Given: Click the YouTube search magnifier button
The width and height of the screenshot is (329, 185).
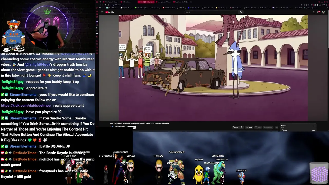Looking at the screenshot, I should tap(241, 12).
